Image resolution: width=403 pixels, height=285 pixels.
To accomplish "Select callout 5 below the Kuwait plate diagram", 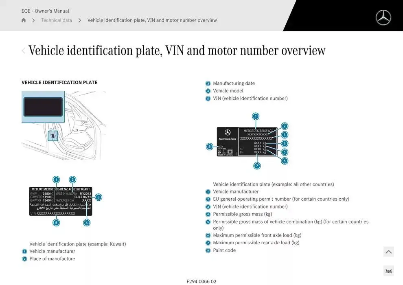I will click(x=56, y=222).
